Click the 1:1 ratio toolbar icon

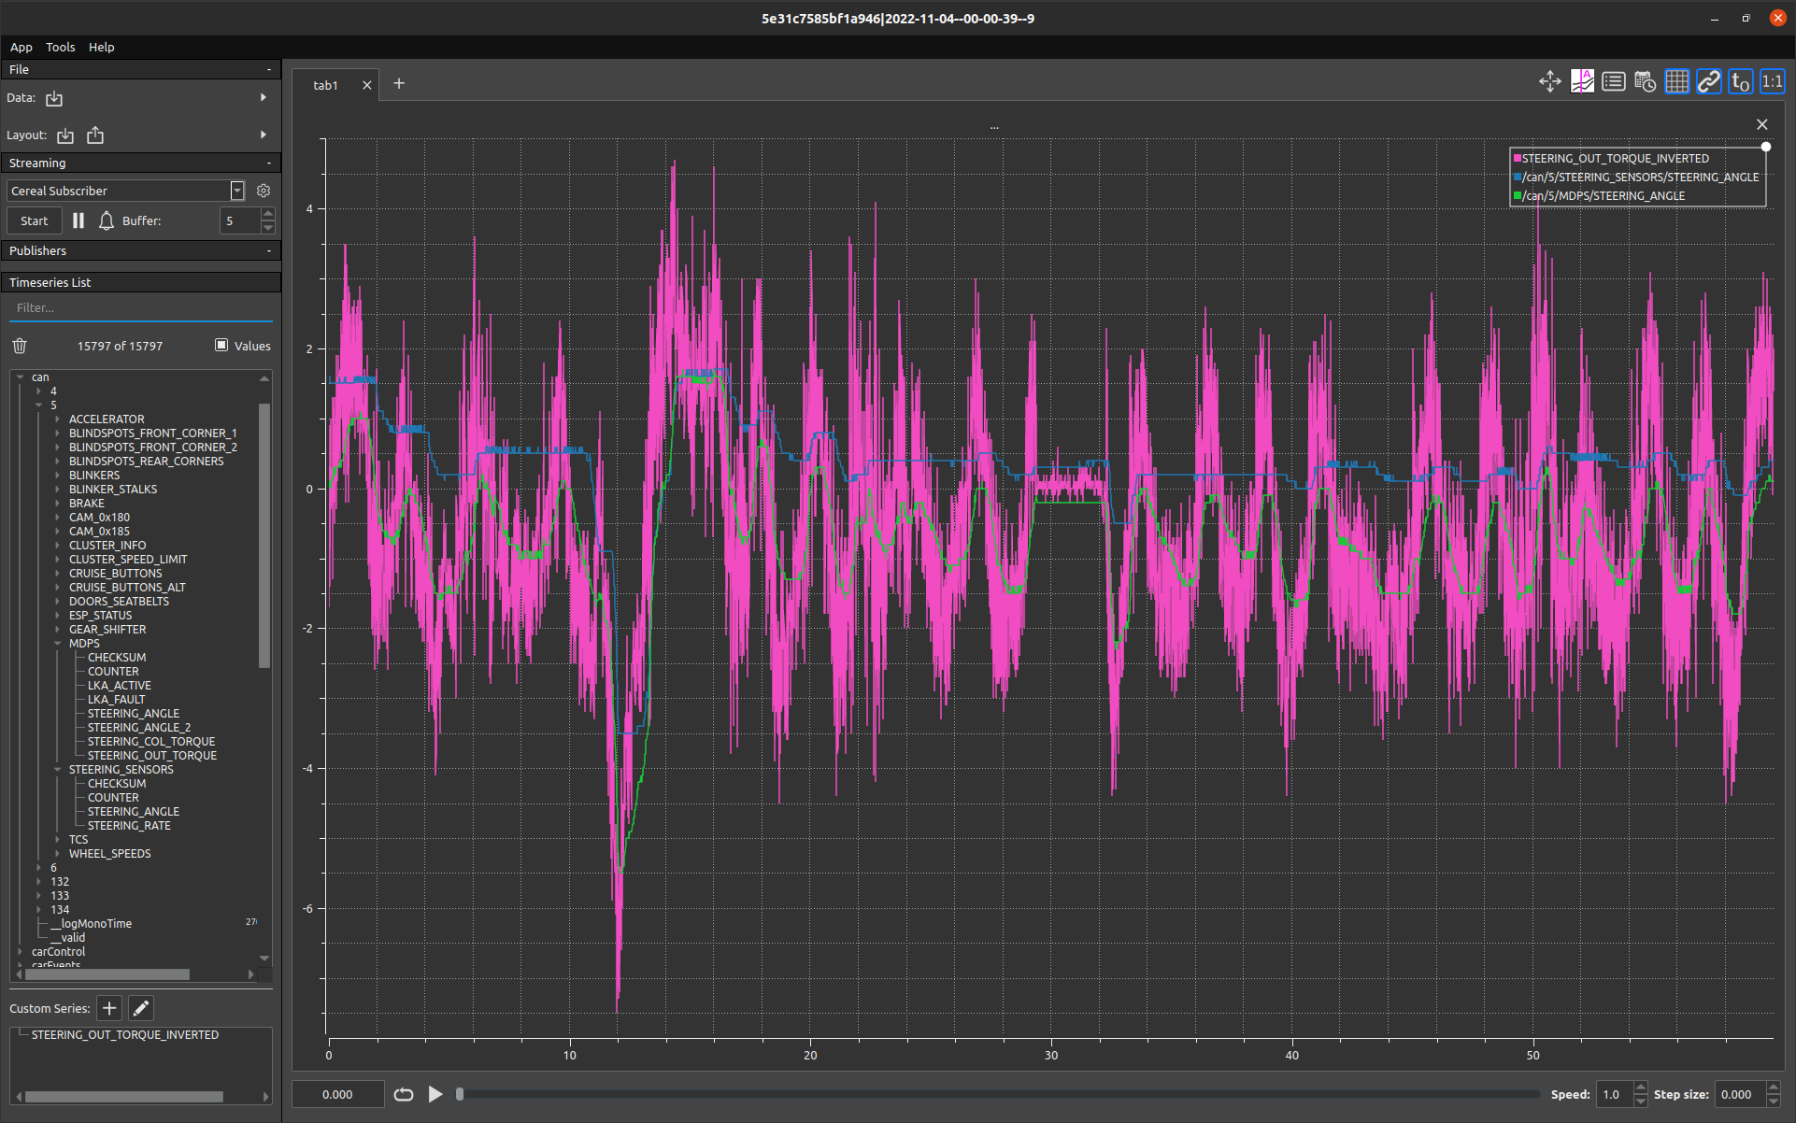point(1772,82)
